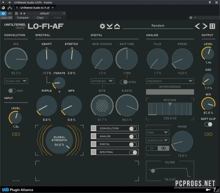
Task: Open the default preset dropdown
Action: tap(46, 13)
